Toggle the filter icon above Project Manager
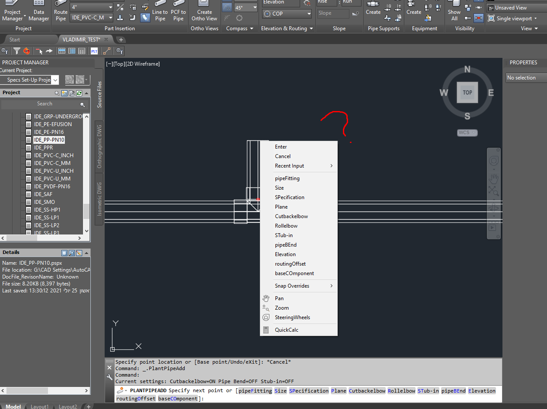The height and width of the screenshot is (409, 547). 16,51
